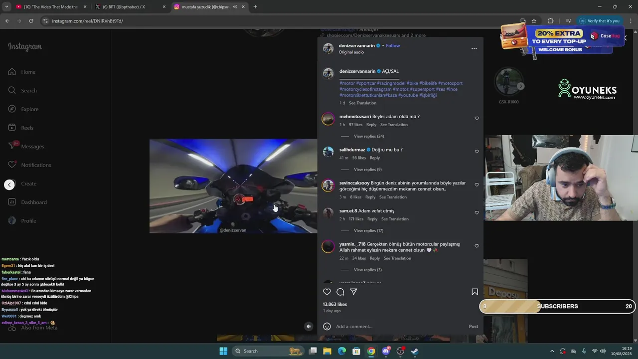638x359 pixels.
Task: Open the emoji picker in comment box
Action: point(327,327)
